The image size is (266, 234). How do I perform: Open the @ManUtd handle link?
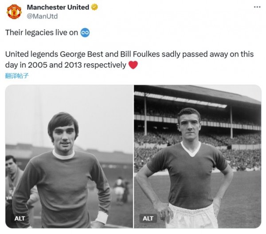[42, 16]
